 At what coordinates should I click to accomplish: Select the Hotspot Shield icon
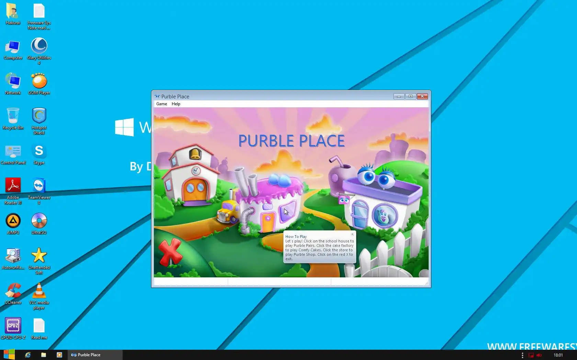[x=39, y=121]
